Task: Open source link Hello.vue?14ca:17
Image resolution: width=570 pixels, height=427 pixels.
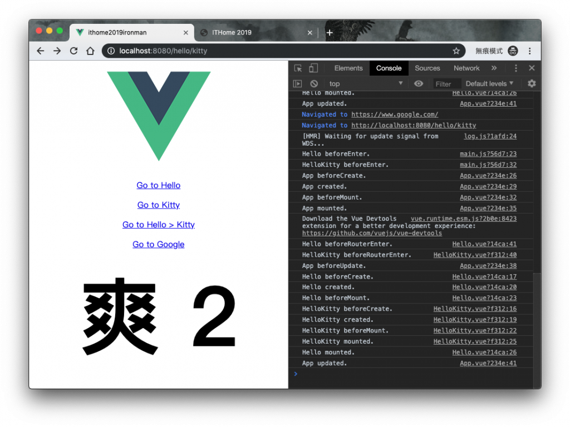Action: pyautogui.click(x=484, y=277)
